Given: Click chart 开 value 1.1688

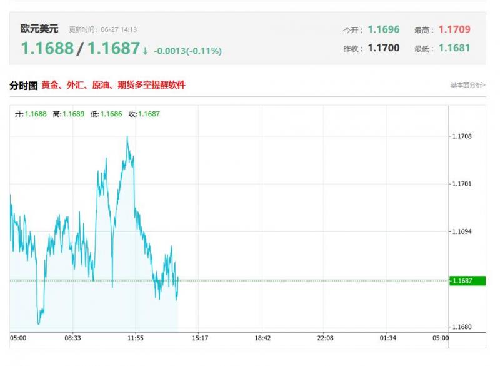Looking at the screenshot, I should [36, 114].
